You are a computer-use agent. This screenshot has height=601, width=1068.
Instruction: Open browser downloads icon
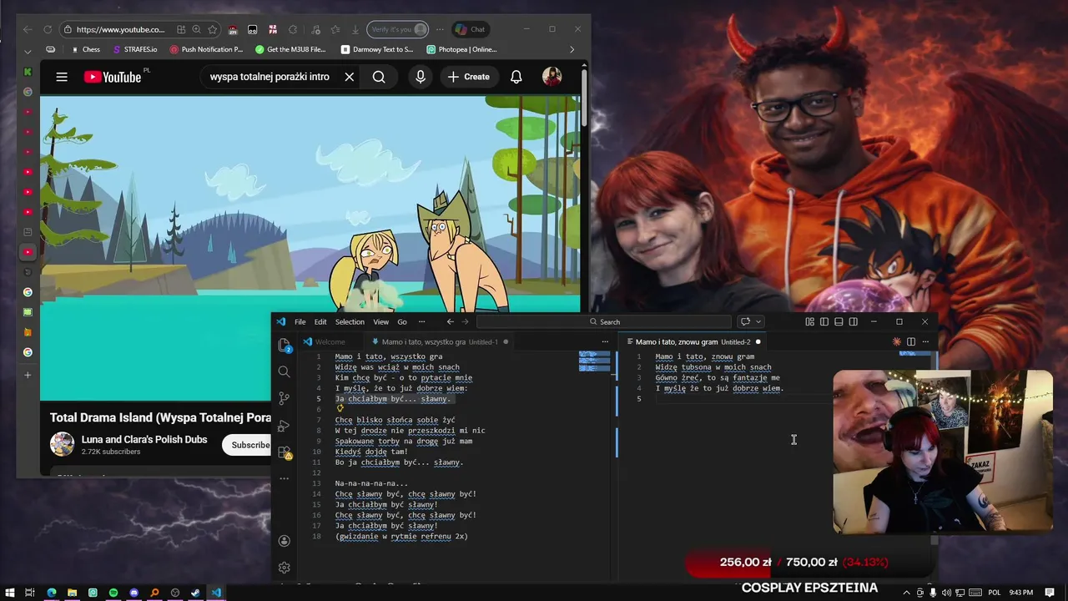[x=355, y=29]
